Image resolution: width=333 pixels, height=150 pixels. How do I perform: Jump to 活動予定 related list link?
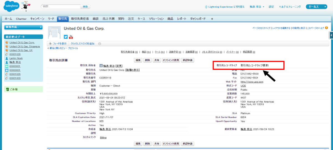click(x=175, y=52)
